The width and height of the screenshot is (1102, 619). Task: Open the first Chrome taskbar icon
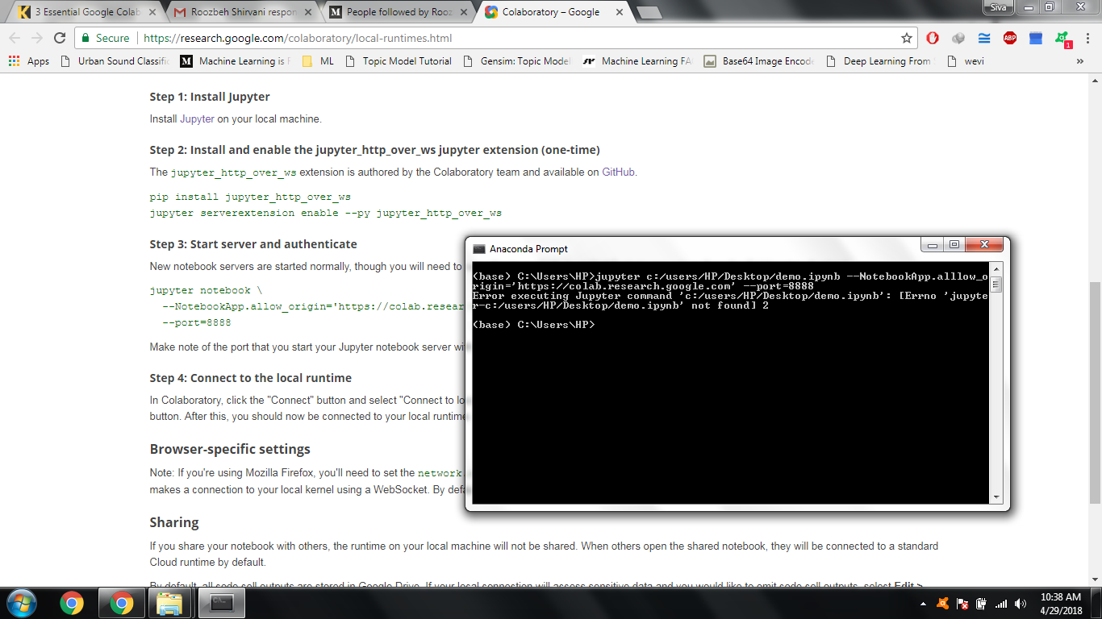[x=72, y=603]
